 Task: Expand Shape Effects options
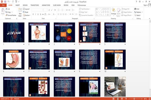[127, 15]
